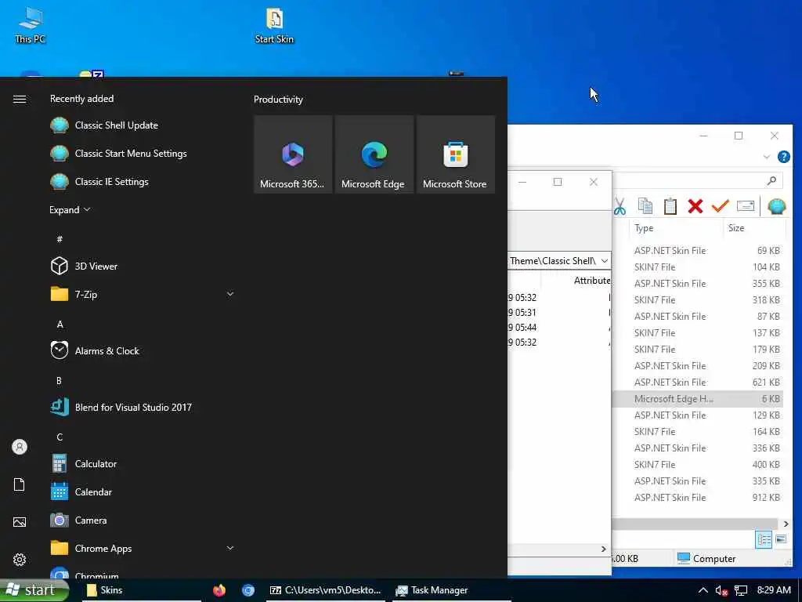802x602 pixels.
Task: Click the Cut scissors toolbar icon
Action: click(620, 206)
